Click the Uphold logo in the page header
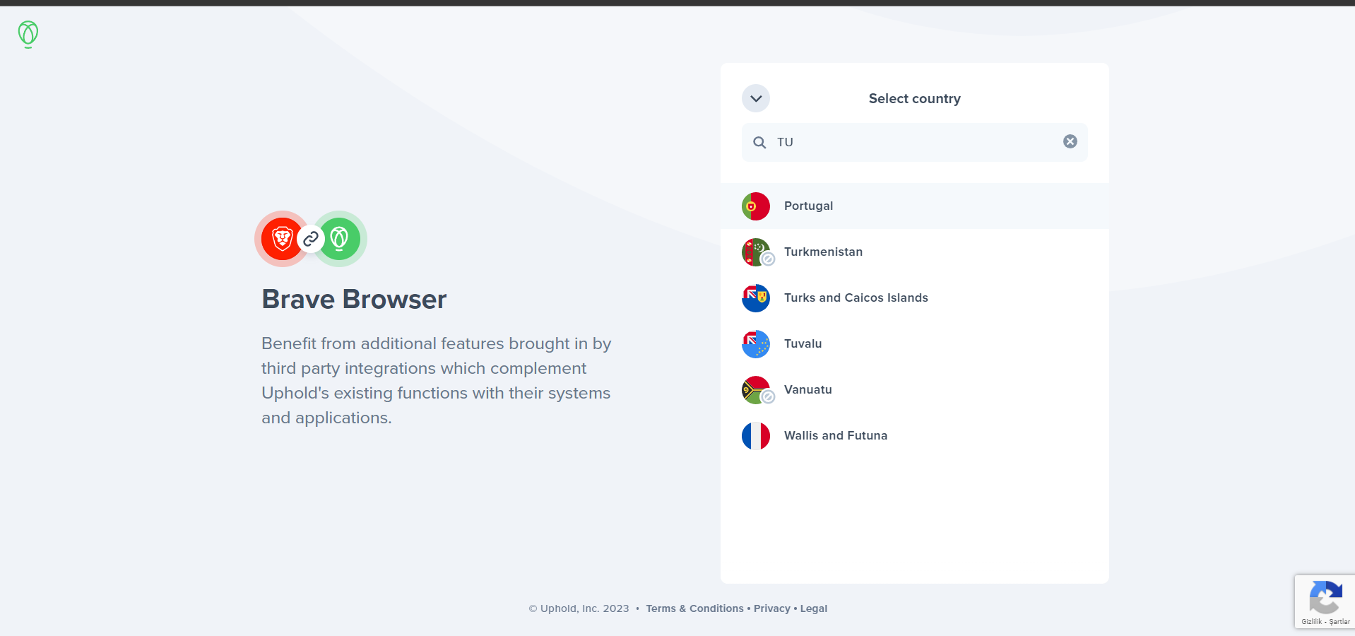1355x636 pixels. tap(28, 34)
